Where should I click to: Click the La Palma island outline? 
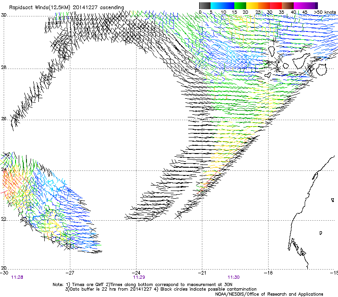272,52
